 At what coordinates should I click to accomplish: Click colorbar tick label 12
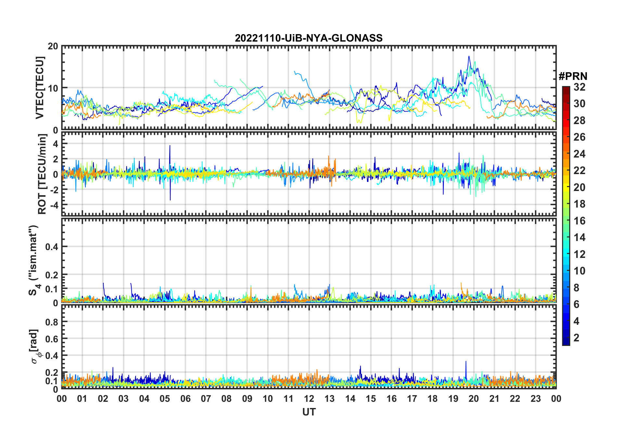click(579, 254)
